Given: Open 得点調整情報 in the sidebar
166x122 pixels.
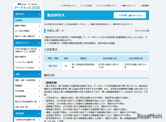Looking at the screenshot, I should point(27,96).
